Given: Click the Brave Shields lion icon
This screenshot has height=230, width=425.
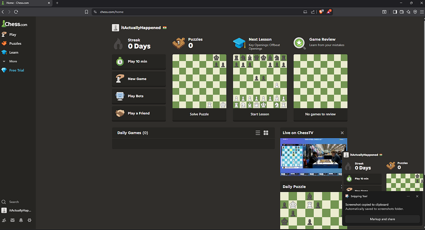Looking at the screenshot, I should (x=321, y=12).
